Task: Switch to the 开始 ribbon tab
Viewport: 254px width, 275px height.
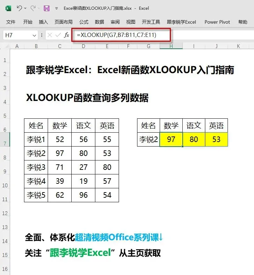Action: [28, 22]
